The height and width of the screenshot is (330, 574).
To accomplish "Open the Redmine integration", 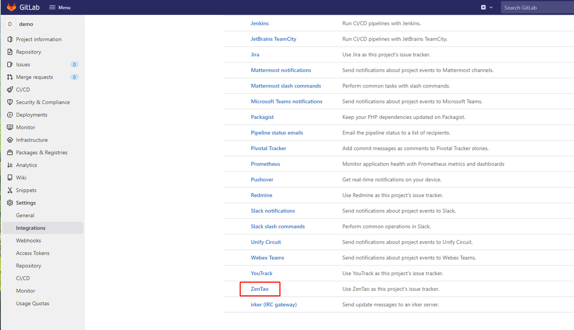I will (x=262, y=195).
